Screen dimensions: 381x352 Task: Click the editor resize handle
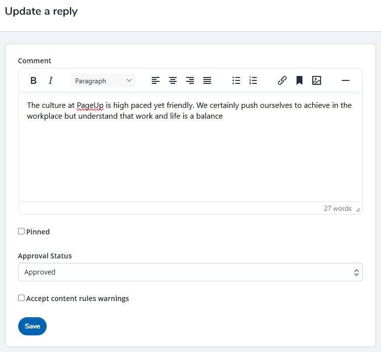358,209
